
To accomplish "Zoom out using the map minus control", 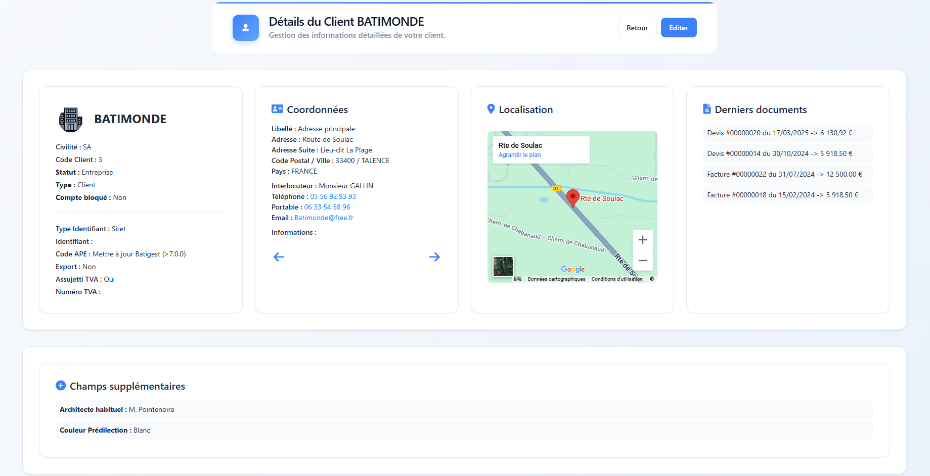I will (x=642, y=260).
